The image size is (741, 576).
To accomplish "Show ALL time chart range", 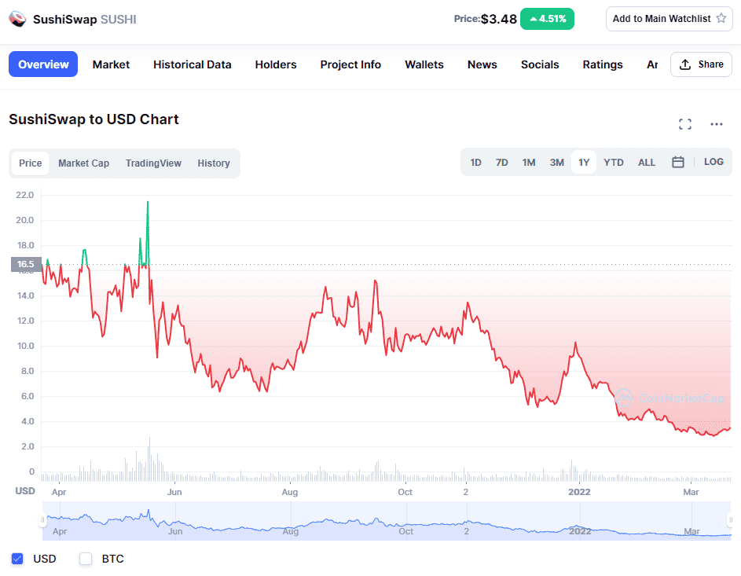I will (x=647, y=163).
